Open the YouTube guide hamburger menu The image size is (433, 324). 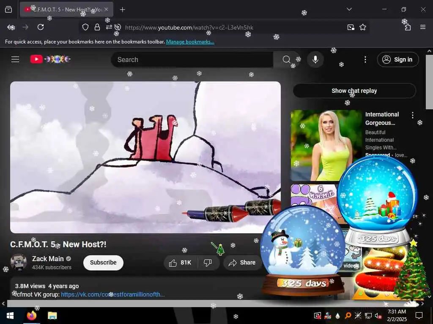click(15, 59)
